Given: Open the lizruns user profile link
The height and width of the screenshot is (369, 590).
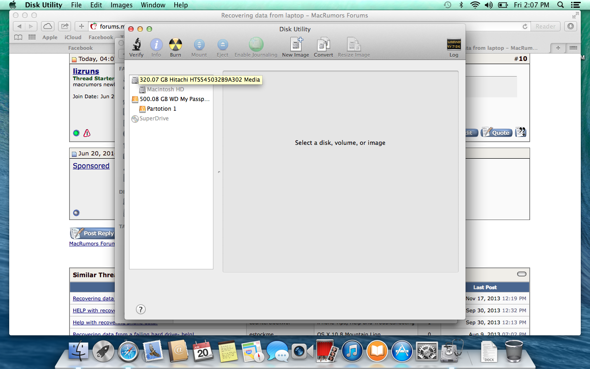Looking at the screenshot, I should click(x=86, y=71).
